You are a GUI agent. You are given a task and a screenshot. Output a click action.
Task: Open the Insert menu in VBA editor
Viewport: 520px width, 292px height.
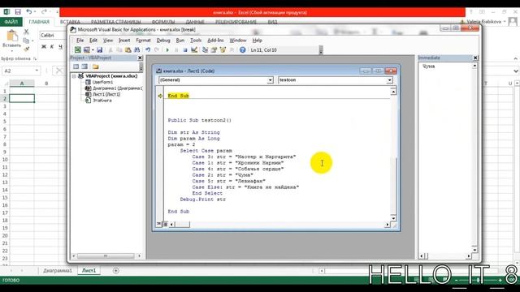point(124,41)
